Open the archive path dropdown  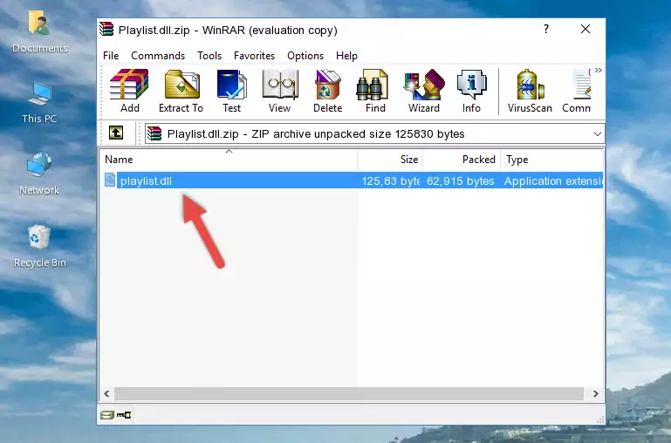click(x=598, y=133)
